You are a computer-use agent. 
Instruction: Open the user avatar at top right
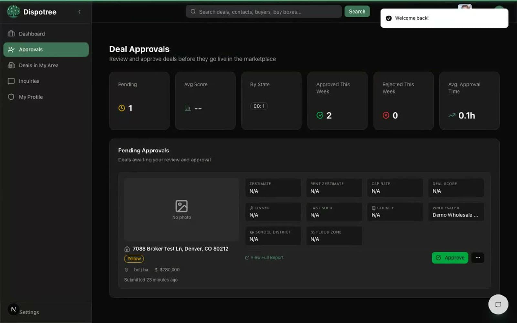coord(465,6)
